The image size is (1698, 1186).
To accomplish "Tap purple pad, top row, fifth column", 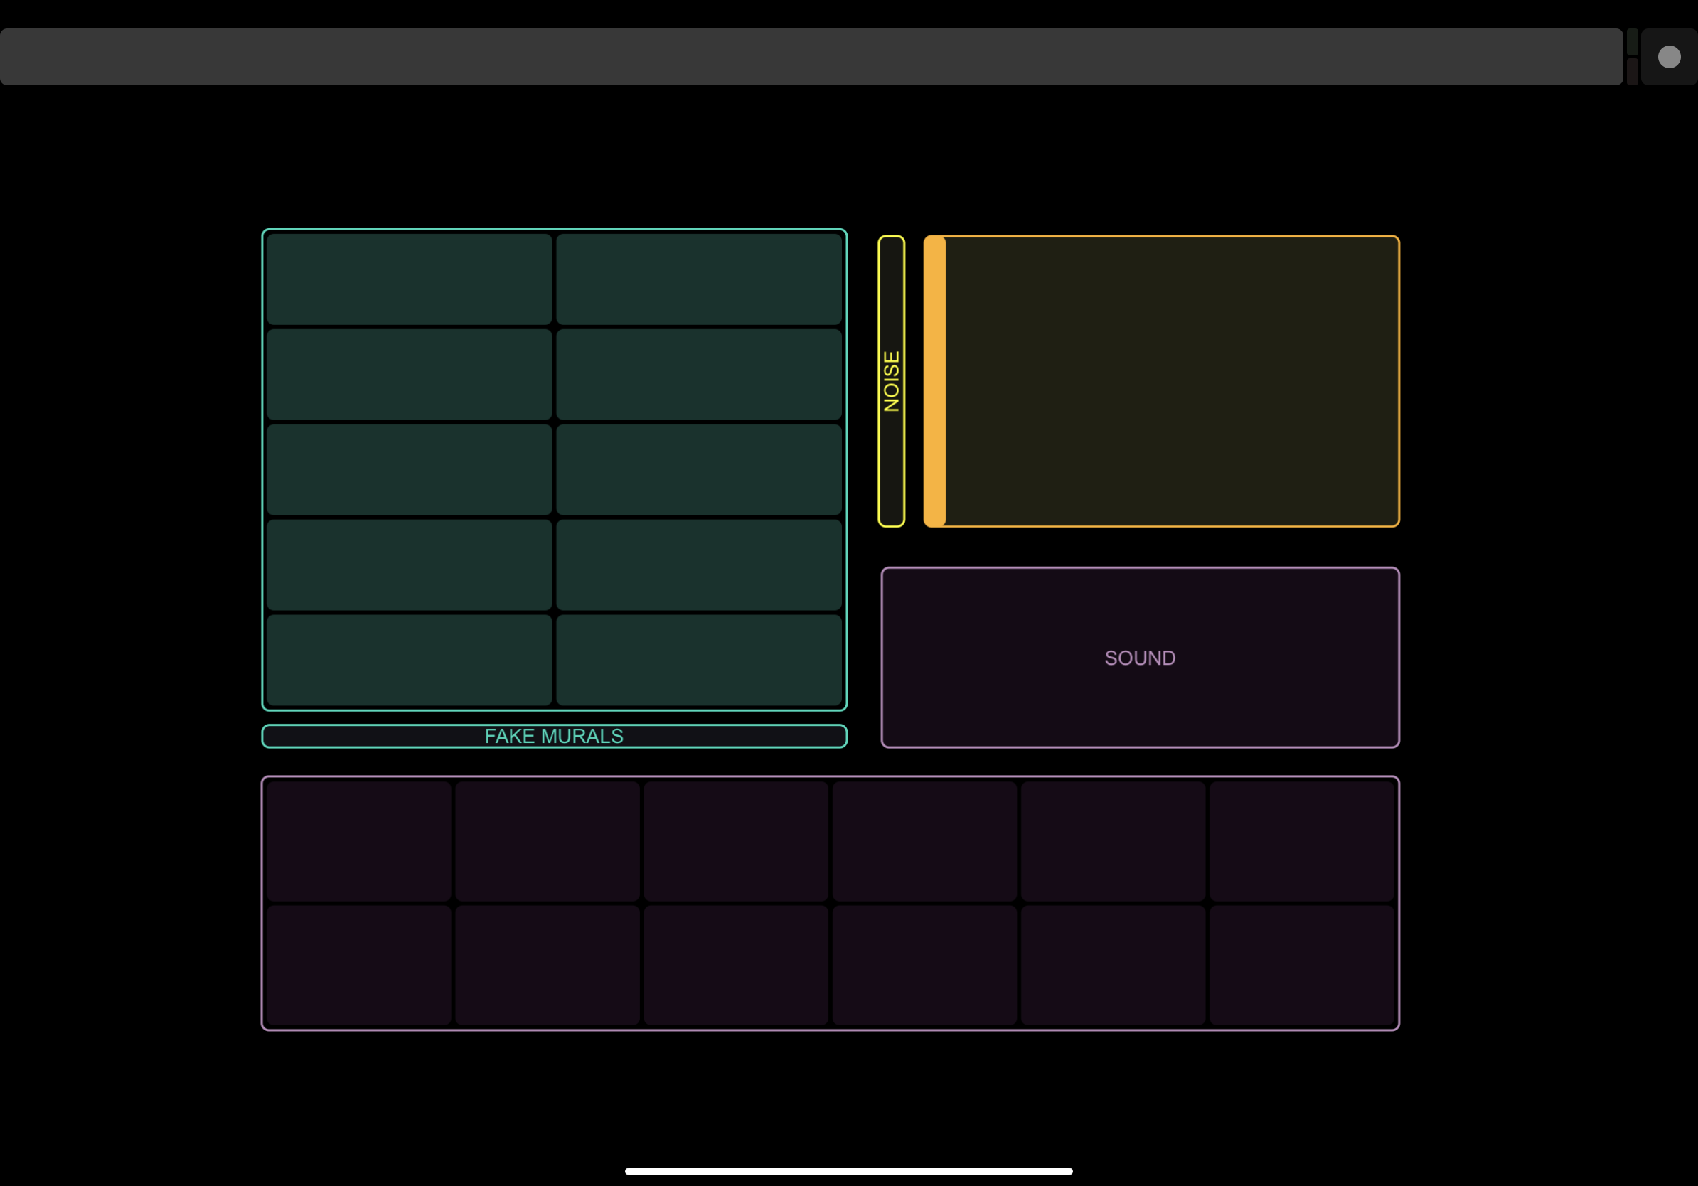I will coord(1113,841).
